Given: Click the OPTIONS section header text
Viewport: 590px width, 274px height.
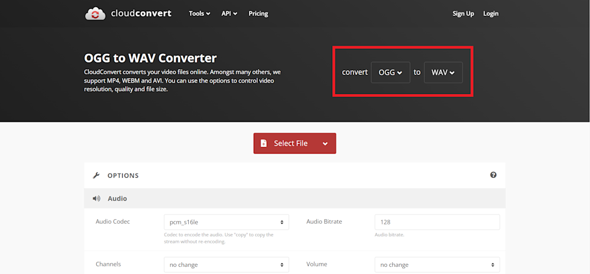Looking at the screenshot, I should point(123,175).
